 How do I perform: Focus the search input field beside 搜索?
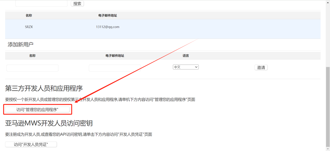point(41,4)
